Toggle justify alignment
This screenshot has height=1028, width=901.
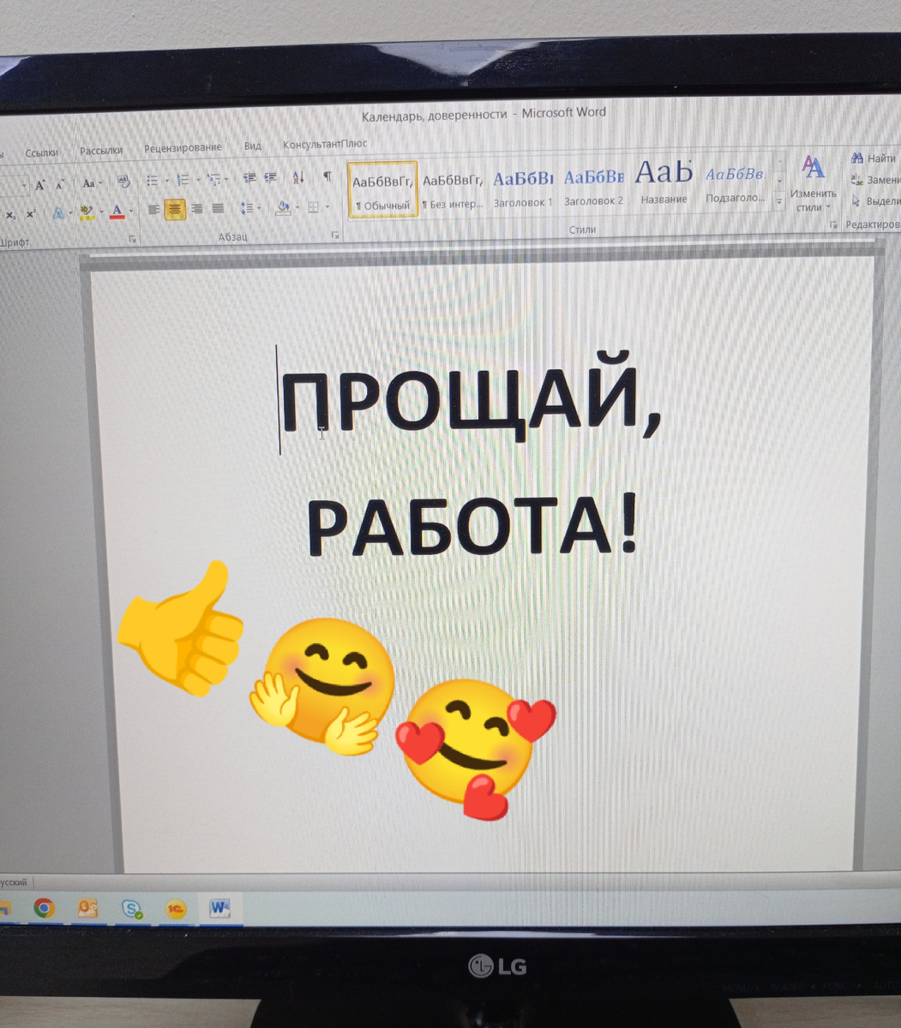(216, 208)
